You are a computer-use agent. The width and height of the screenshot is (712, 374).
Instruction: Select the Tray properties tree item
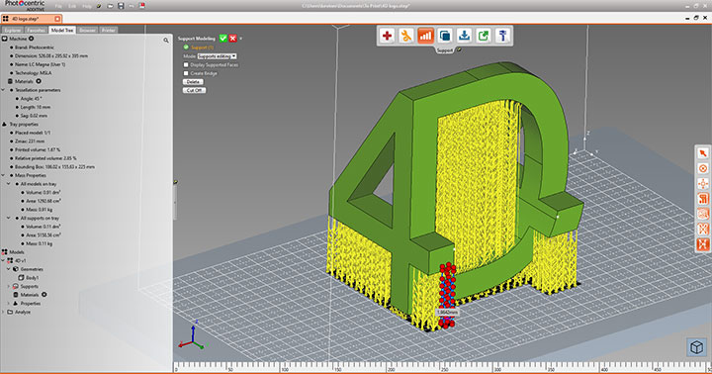pyautogui.click(x=24, y=124)
